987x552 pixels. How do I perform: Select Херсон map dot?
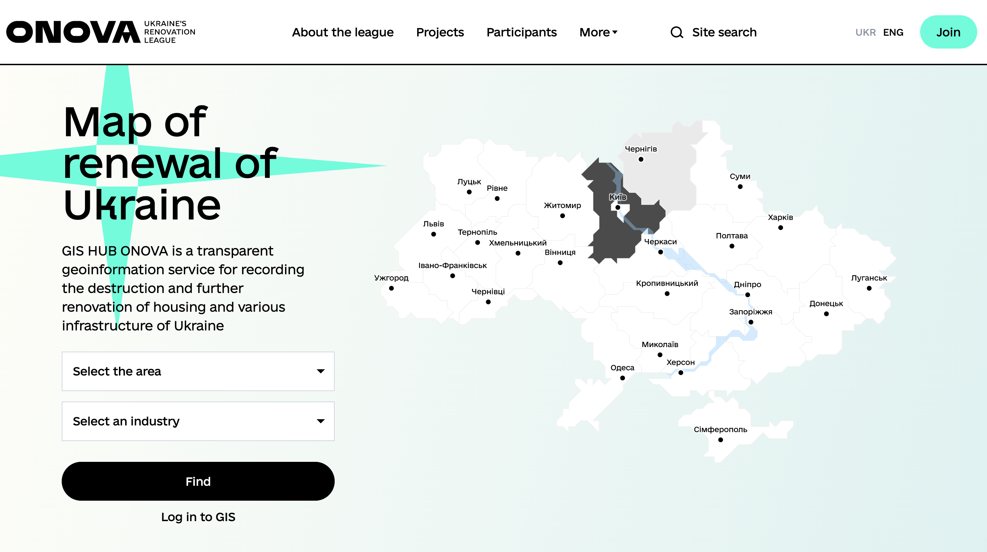pos(681,373)
